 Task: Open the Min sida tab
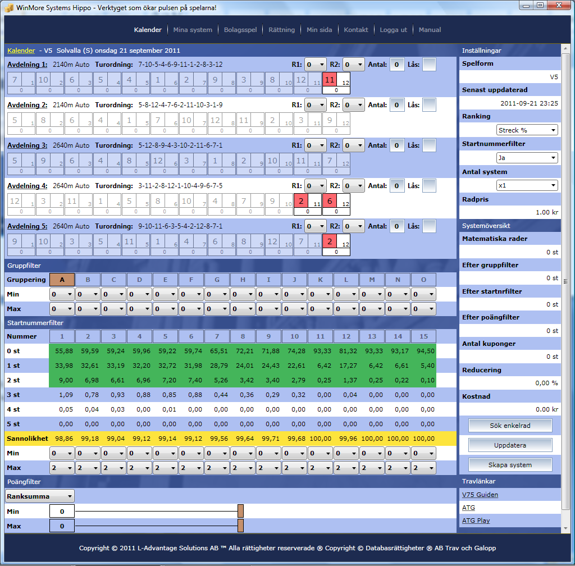click(319, 30)
